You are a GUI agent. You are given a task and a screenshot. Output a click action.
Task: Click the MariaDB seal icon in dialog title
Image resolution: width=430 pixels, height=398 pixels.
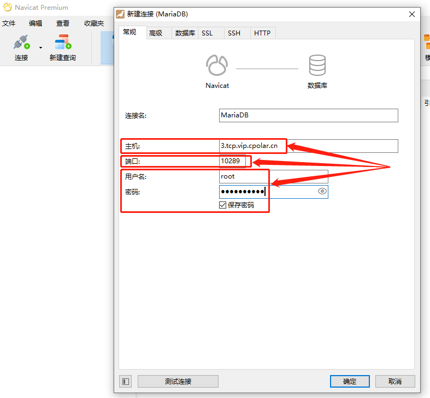coord(120,14)
